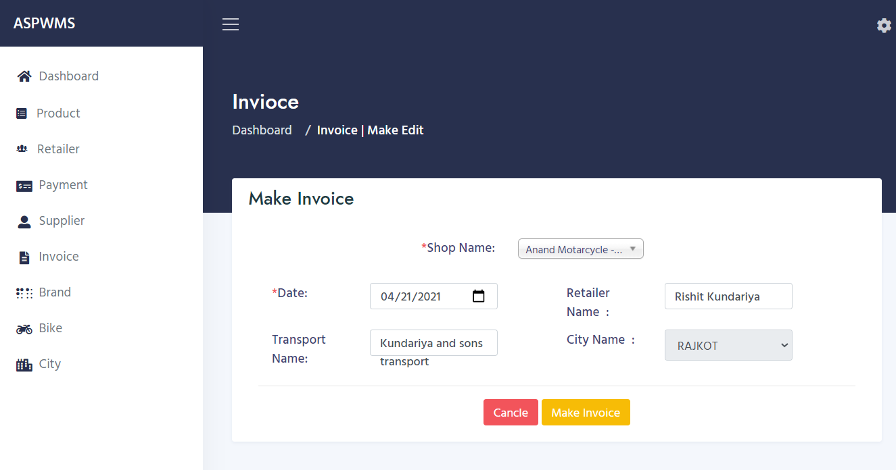Click the Cancle button
Image resolution: width=896 pixels, height=470 pixels.
[511, 412]
